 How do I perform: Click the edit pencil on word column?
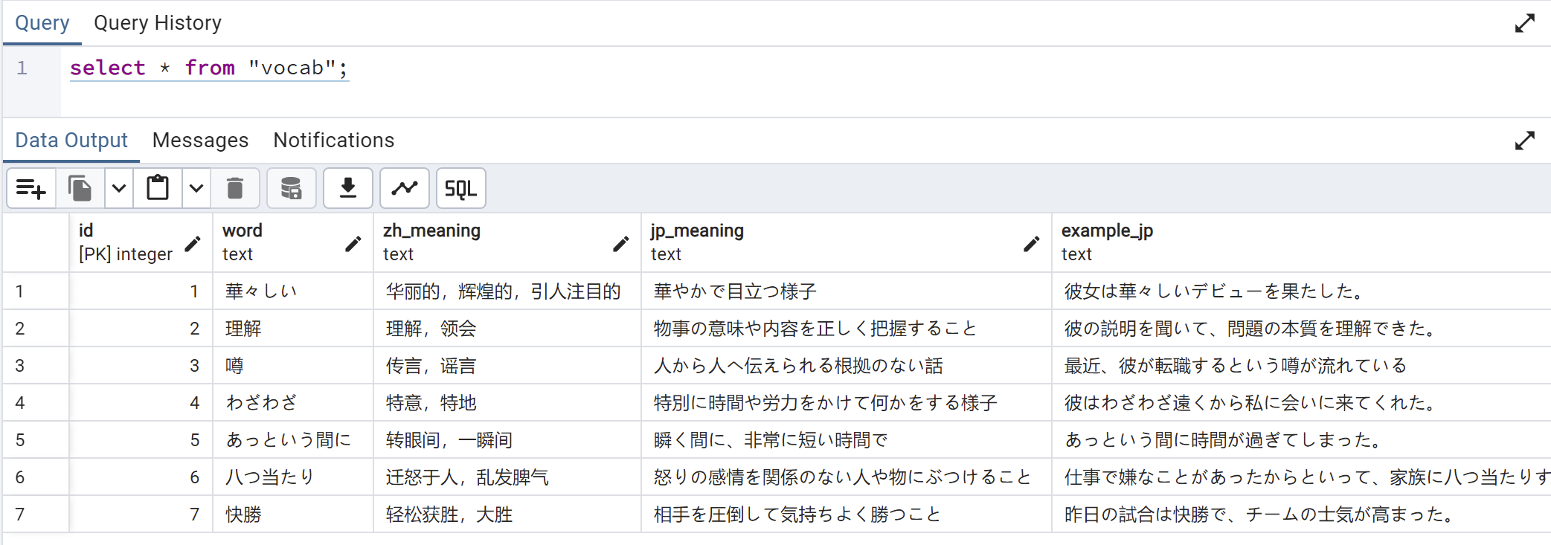tap(353, 243)
